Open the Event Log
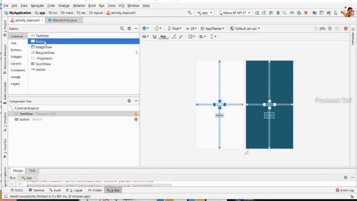 click(x=345, y=190)
